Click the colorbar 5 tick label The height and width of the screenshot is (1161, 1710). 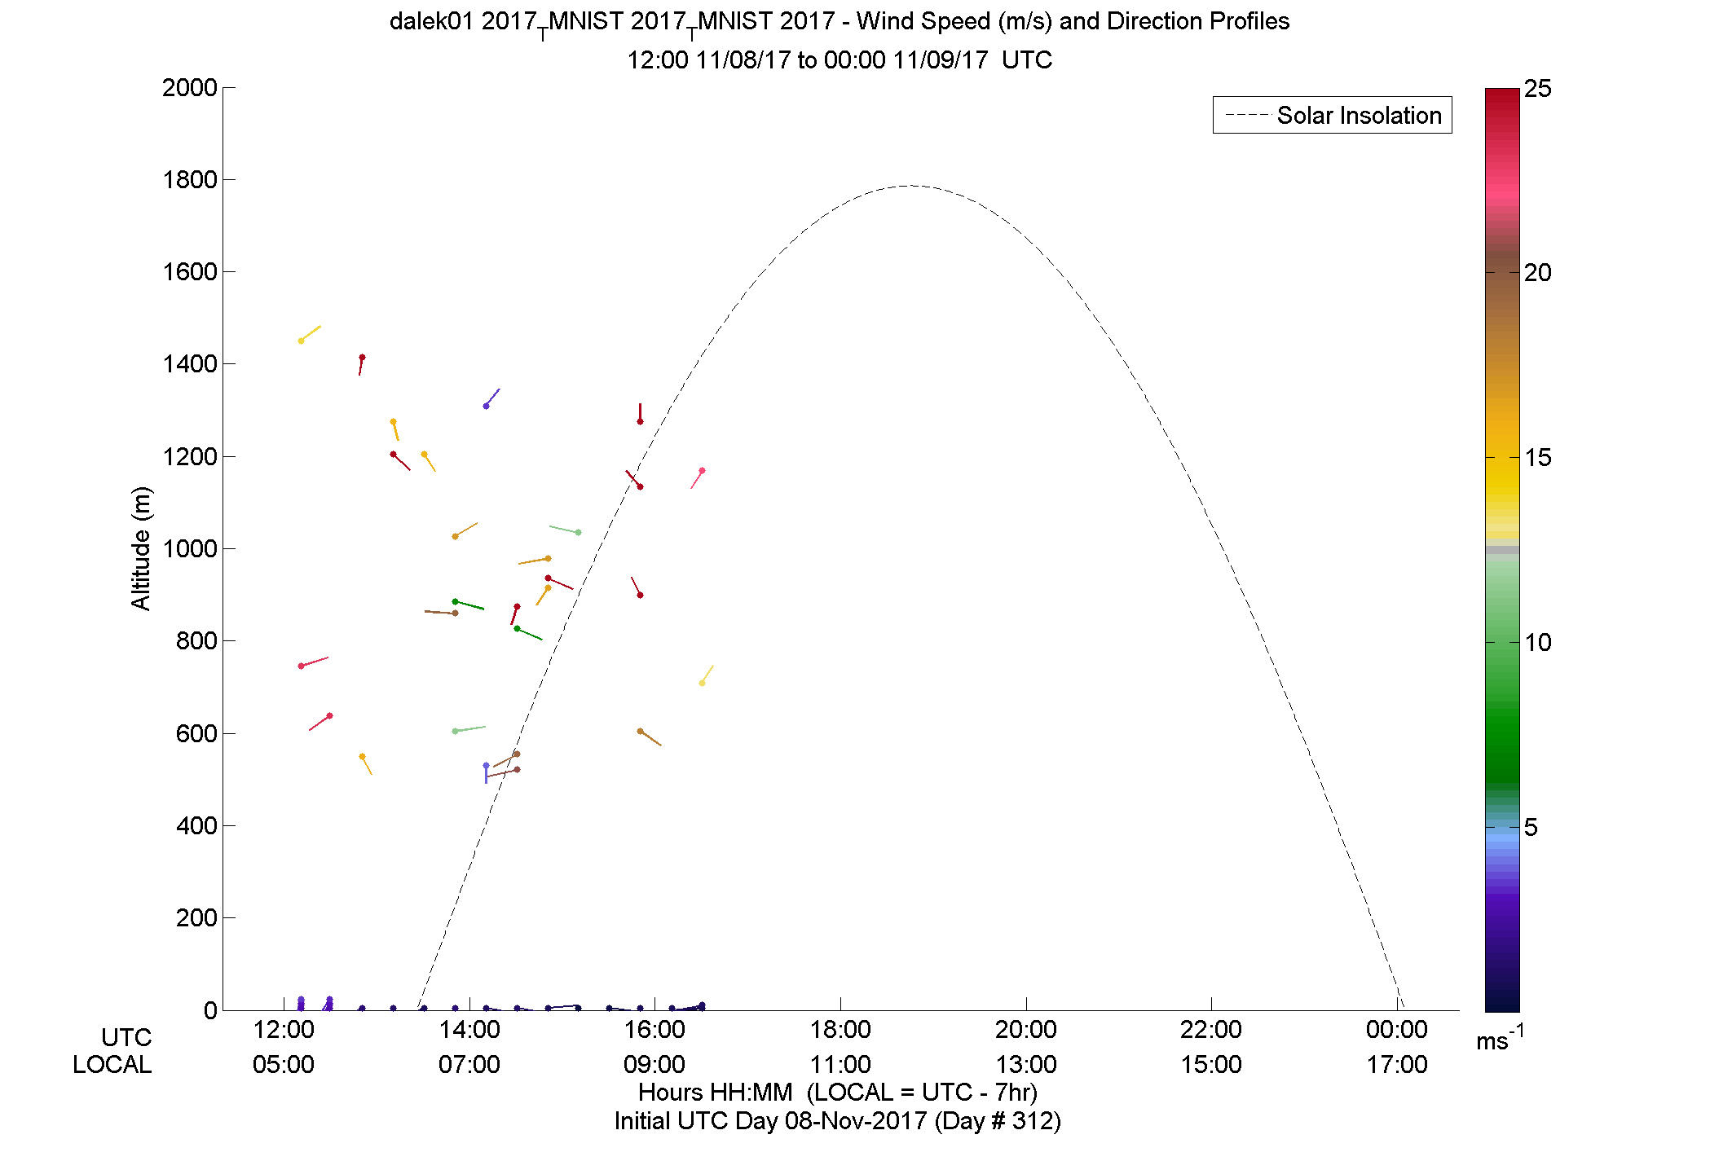(x=1531, y=828)
